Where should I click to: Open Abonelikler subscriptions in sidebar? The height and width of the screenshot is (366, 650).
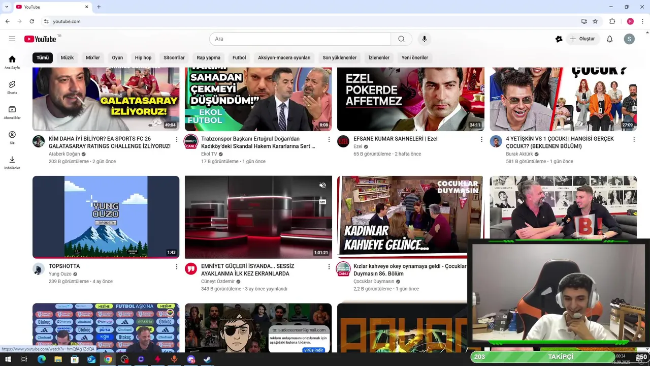click(x=12, y=112)
